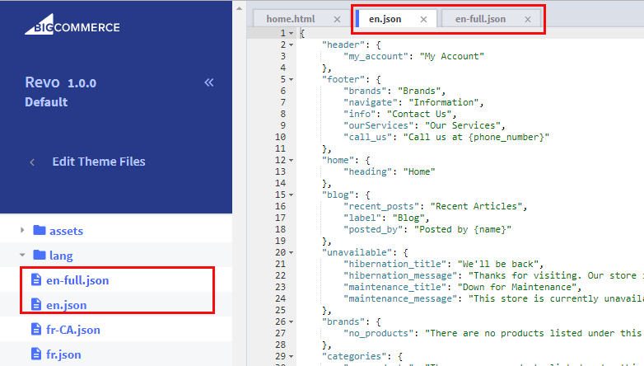Close the home.html tab
The image size is (644, 366).
click(336, 19)
